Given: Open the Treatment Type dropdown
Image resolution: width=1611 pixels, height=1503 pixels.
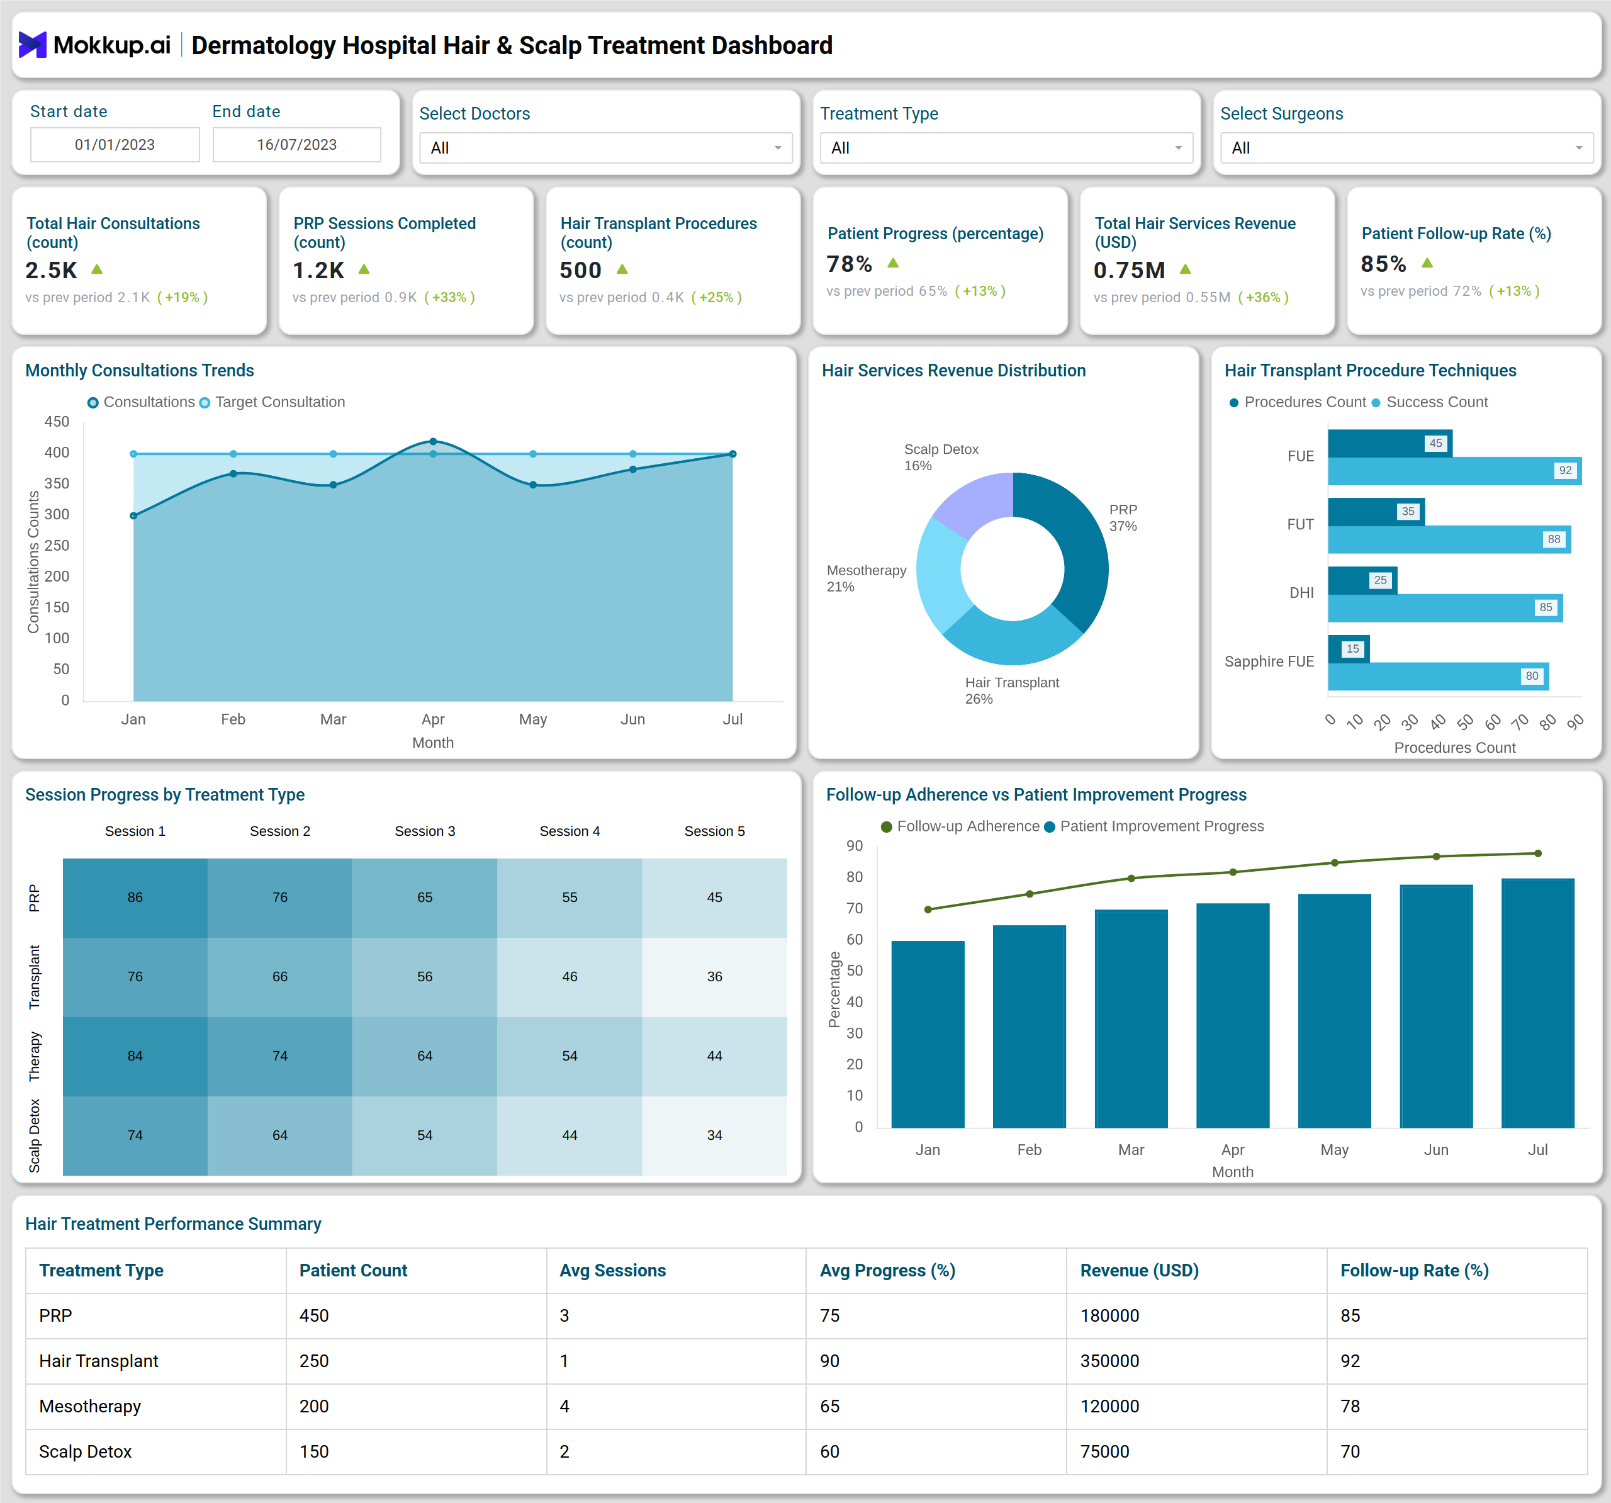Looking at the screenshot, I should click(1006, 147).
